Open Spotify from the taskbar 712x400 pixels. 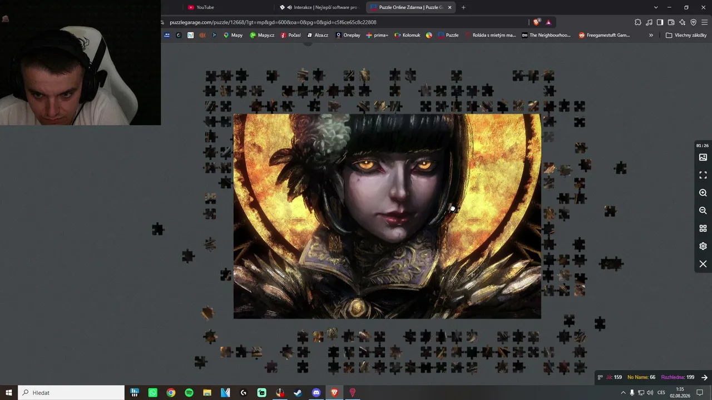pyautogui.click(x=189, y=393)
